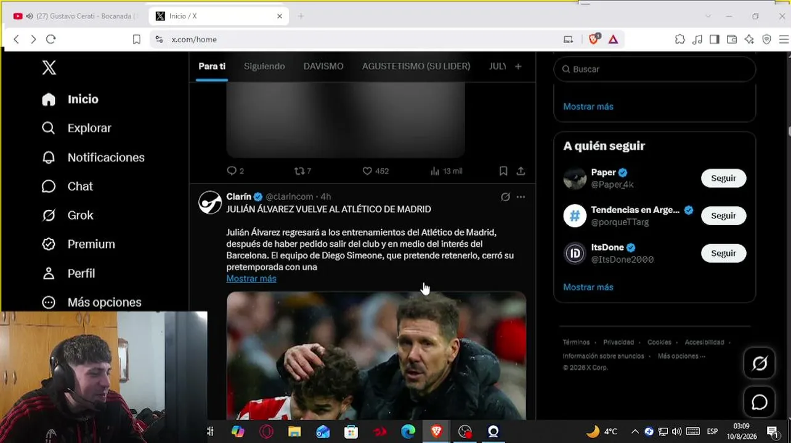Switch to the Siguiendo tab
The height and width of the screenshot is (443, 791).
click(x=264, y=66)
